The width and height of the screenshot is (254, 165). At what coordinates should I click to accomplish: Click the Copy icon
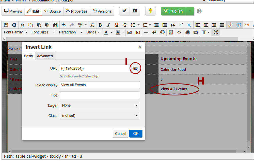pos(31,25)
